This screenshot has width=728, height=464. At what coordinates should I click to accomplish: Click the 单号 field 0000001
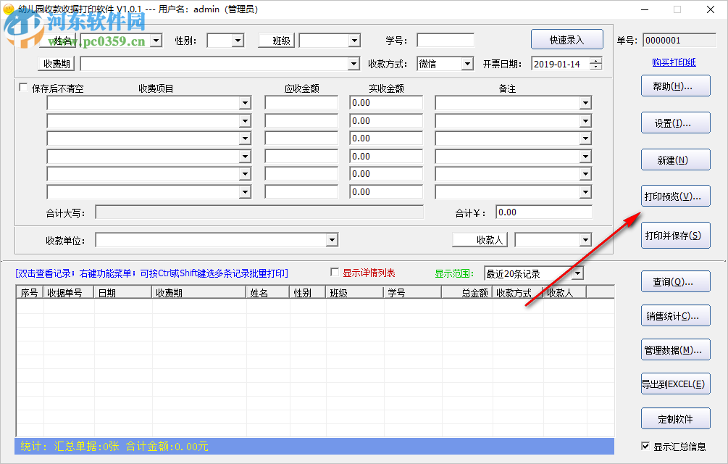(679, 41)
